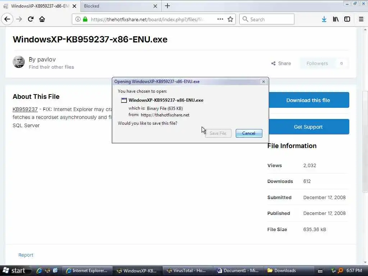Click the on-screen keyboard tray icon

tap(320, 271)
